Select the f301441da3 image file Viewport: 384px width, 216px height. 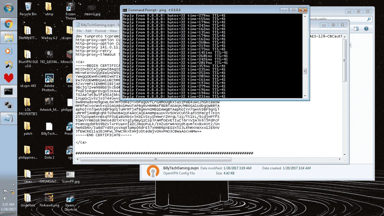(49, 176)
